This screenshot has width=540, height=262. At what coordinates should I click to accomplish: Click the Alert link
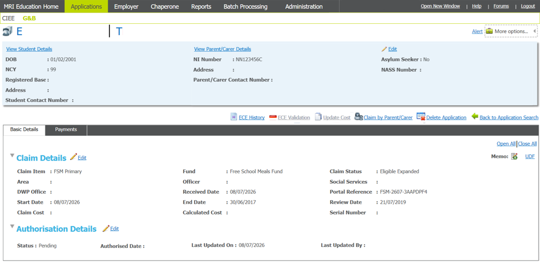click(477, 31)
